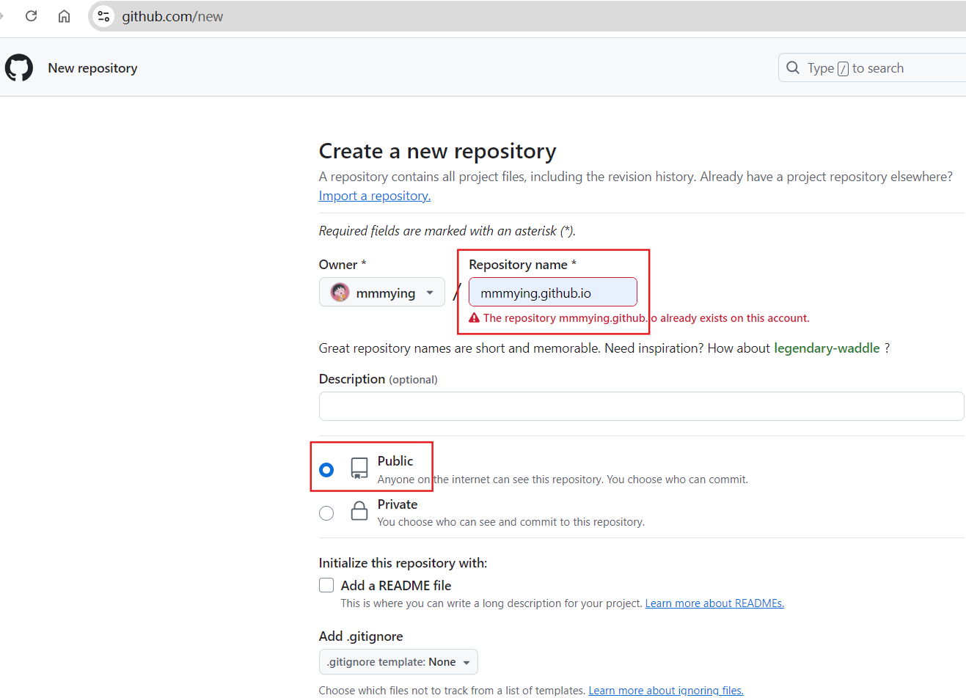Viewport: 966px width, 698px height.
Task: Click the New repository header title
Action: click(x=93, y=68)
